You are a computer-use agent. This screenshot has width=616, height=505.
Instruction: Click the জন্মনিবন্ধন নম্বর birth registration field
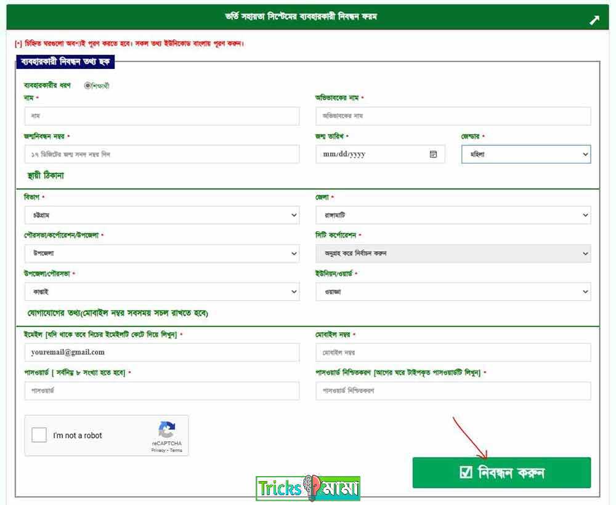click(162, 154)
